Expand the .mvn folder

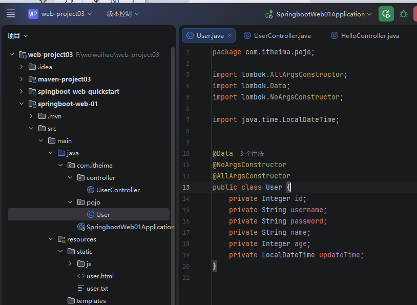coord(31,116)
